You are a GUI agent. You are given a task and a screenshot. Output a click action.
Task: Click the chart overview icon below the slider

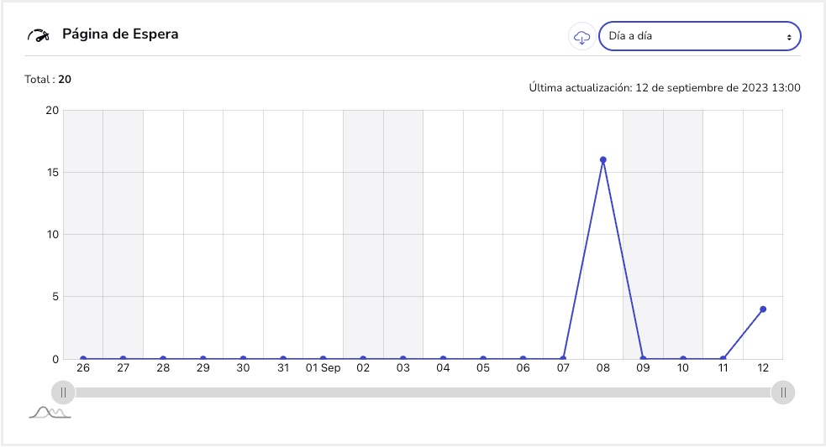tap(50, 412)
